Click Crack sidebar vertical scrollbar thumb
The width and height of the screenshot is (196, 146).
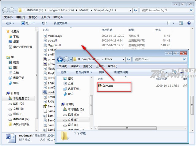click(x=91, y=105)
